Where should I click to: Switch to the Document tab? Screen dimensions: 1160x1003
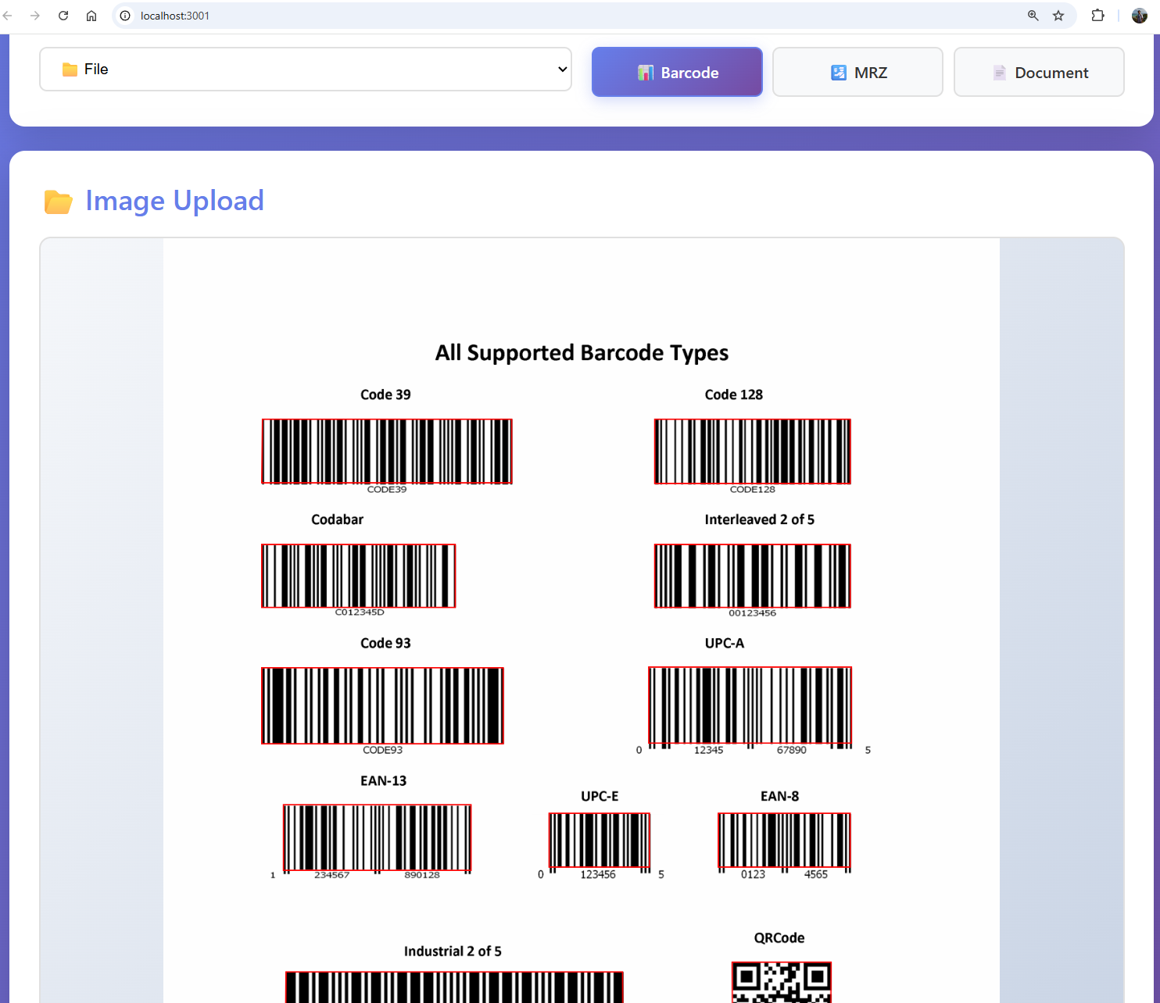point(1039,72)
